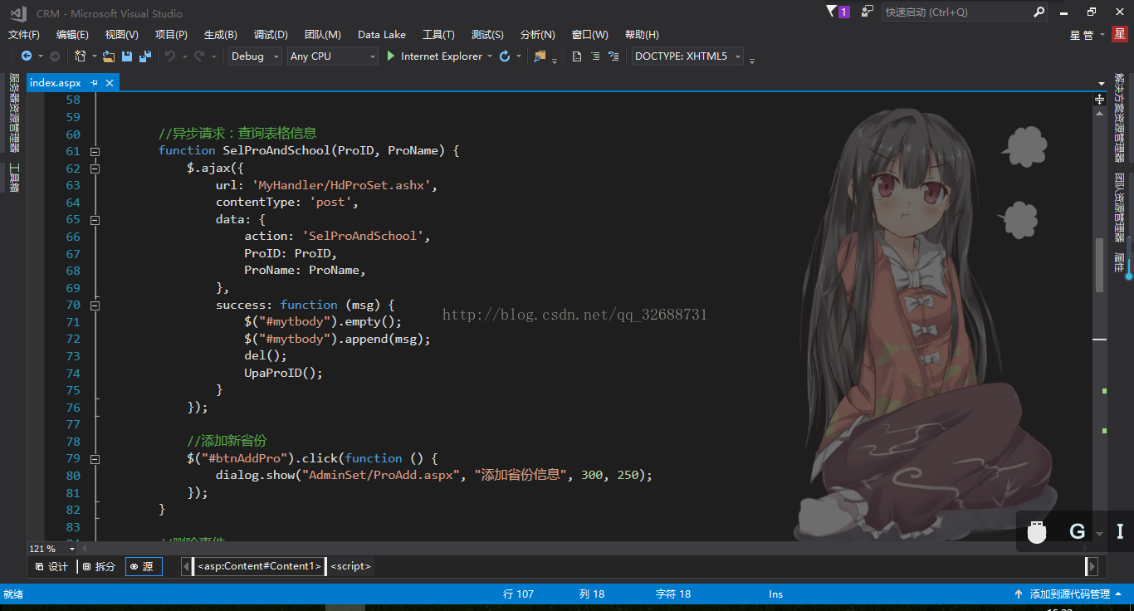Click the save all icon
Viewport: 1134px width, 611px height.
[x=145, y=56]
